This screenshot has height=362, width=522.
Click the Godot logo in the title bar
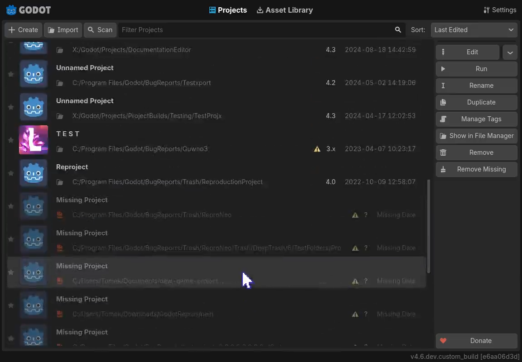pyautogui.click(x=28, y=10)
